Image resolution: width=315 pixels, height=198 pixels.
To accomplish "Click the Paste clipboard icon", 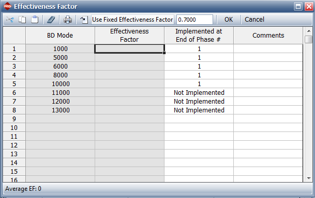I will click(35, 20).
